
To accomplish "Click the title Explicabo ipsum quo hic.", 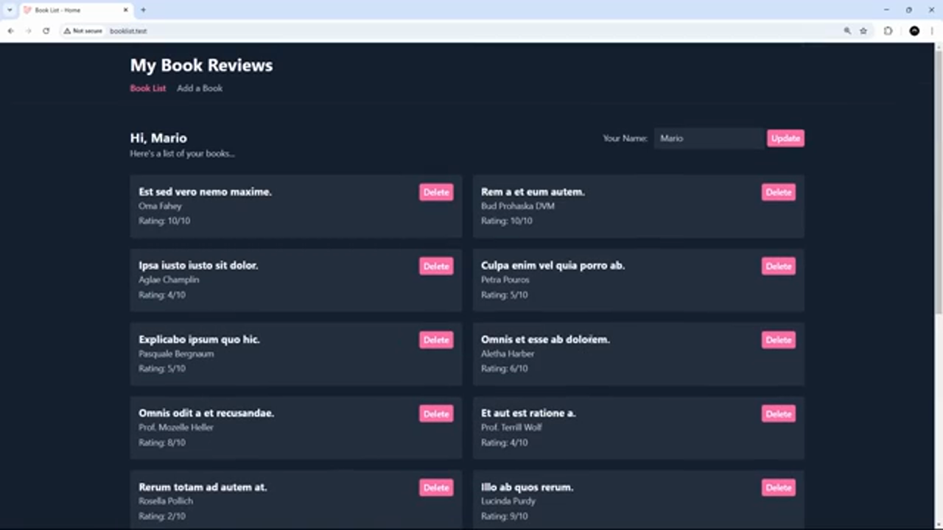I will (x=199, y=339).
